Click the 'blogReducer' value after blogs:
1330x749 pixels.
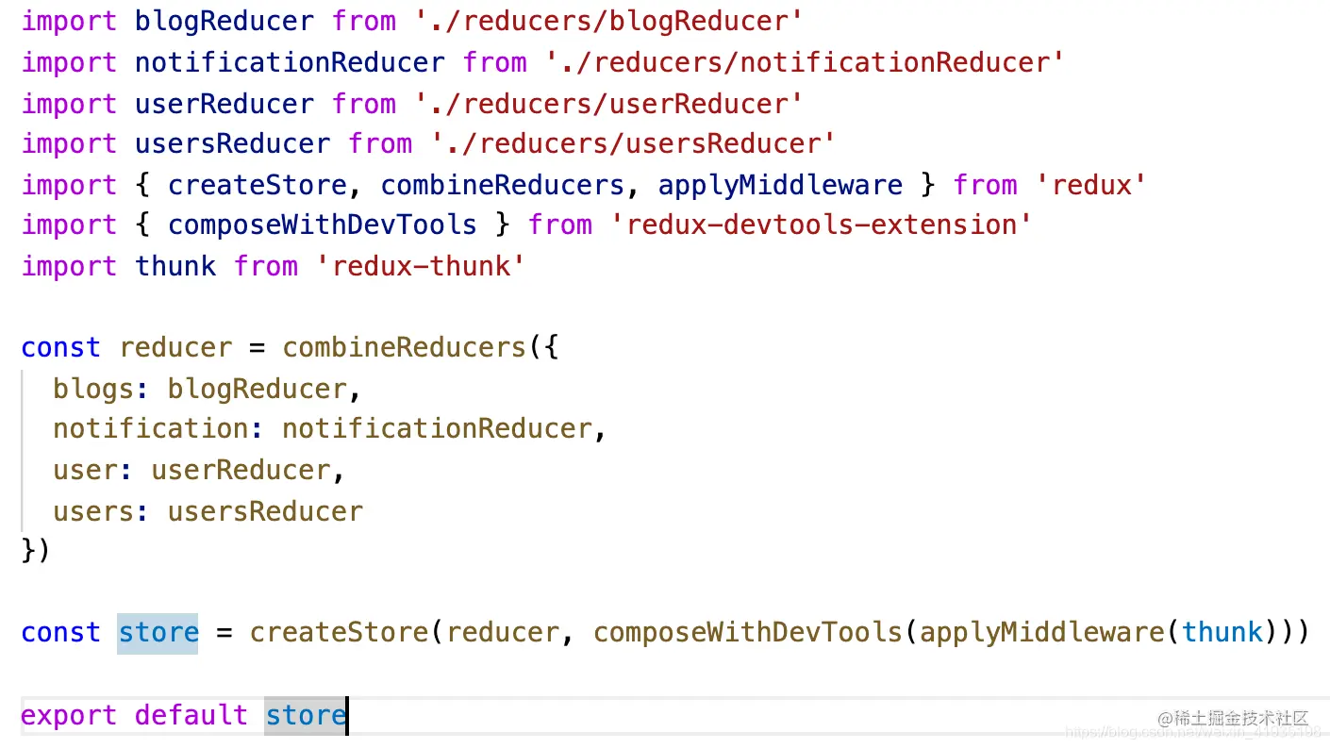click(258, 389)
